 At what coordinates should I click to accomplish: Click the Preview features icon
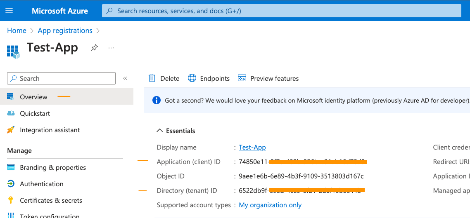point(242,78)
